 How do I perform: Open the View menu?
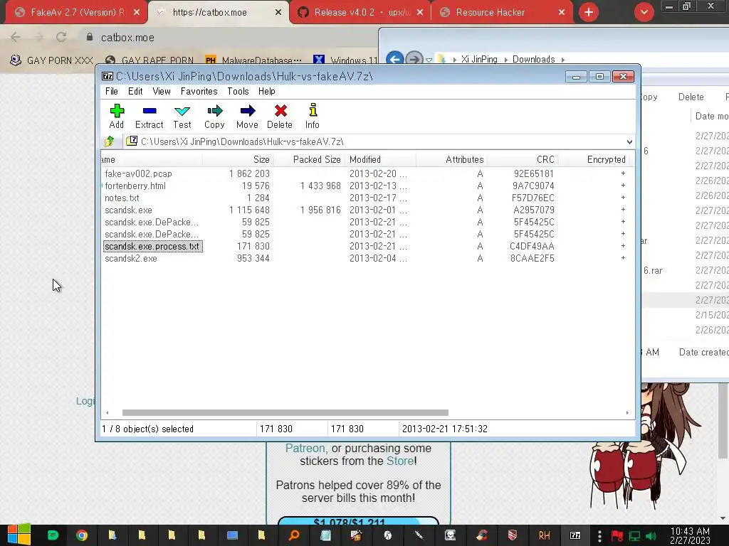tap(162, 92)
